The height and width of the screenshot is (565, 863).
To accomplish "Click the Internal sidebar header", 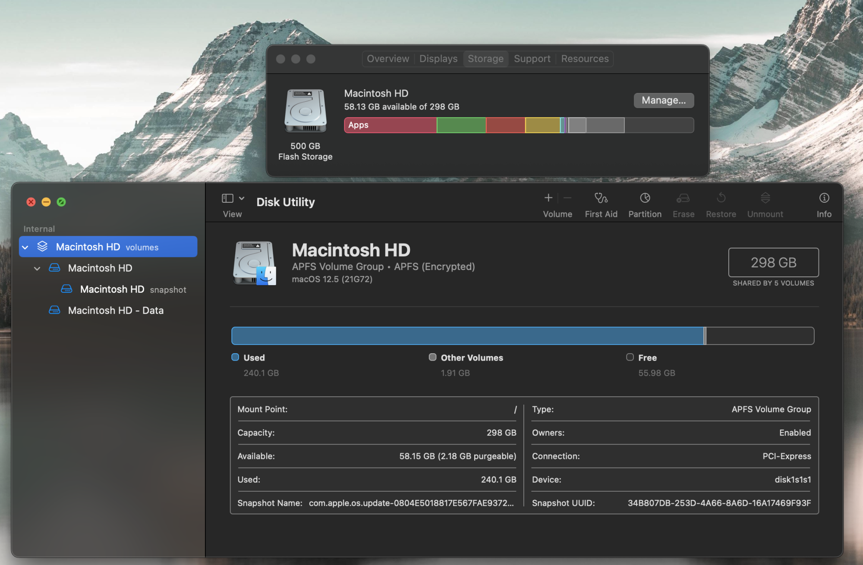I will pos(39,229).
